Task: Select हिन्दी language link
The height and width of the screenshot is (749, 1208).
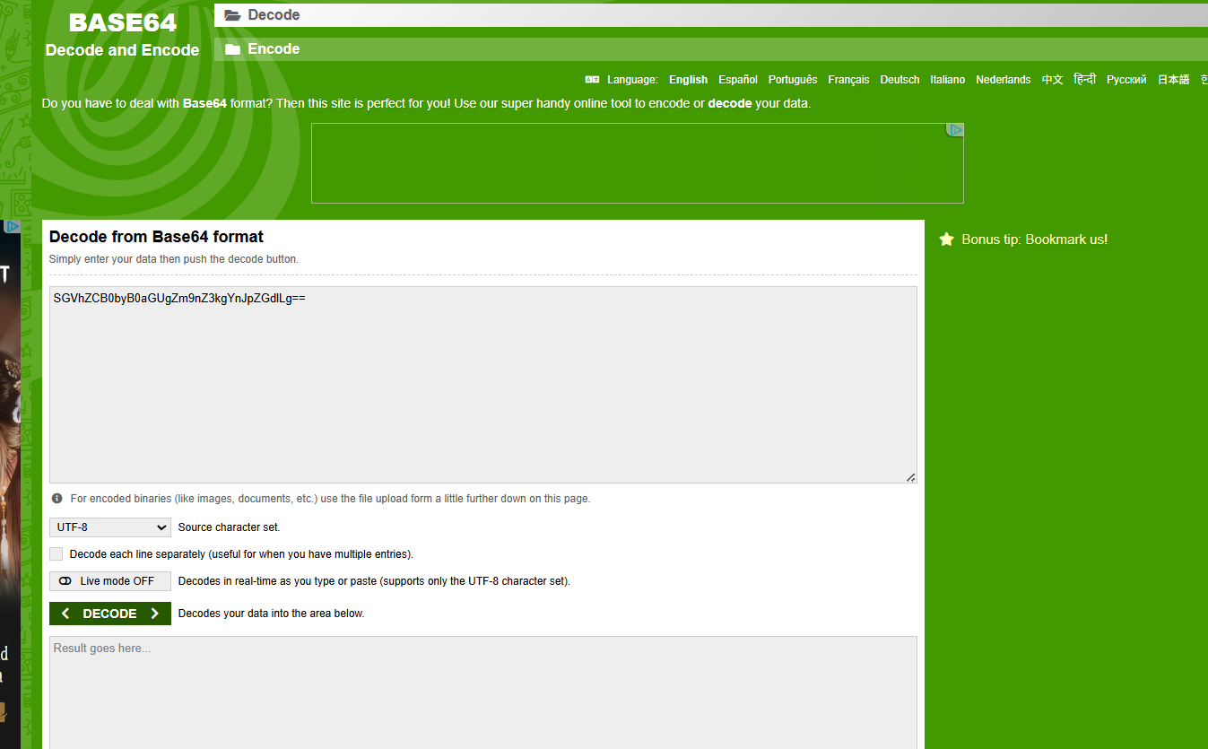Action: (1085, 79)
